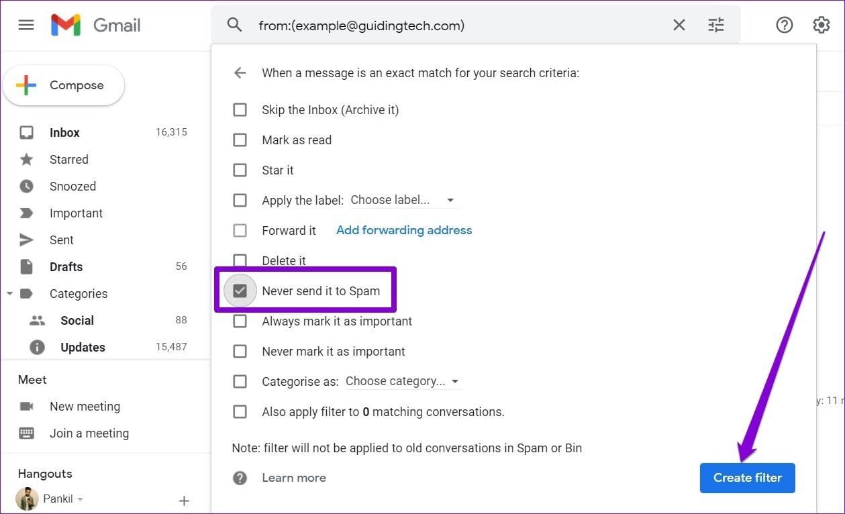Image resolution: width=845 pixels, height=514 pixels.
Task: Click Add forwarding address link
Action: point(404,230)
